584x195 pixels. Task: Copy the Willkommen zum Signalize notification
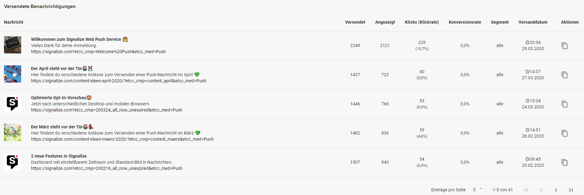[x=565, y=46]
